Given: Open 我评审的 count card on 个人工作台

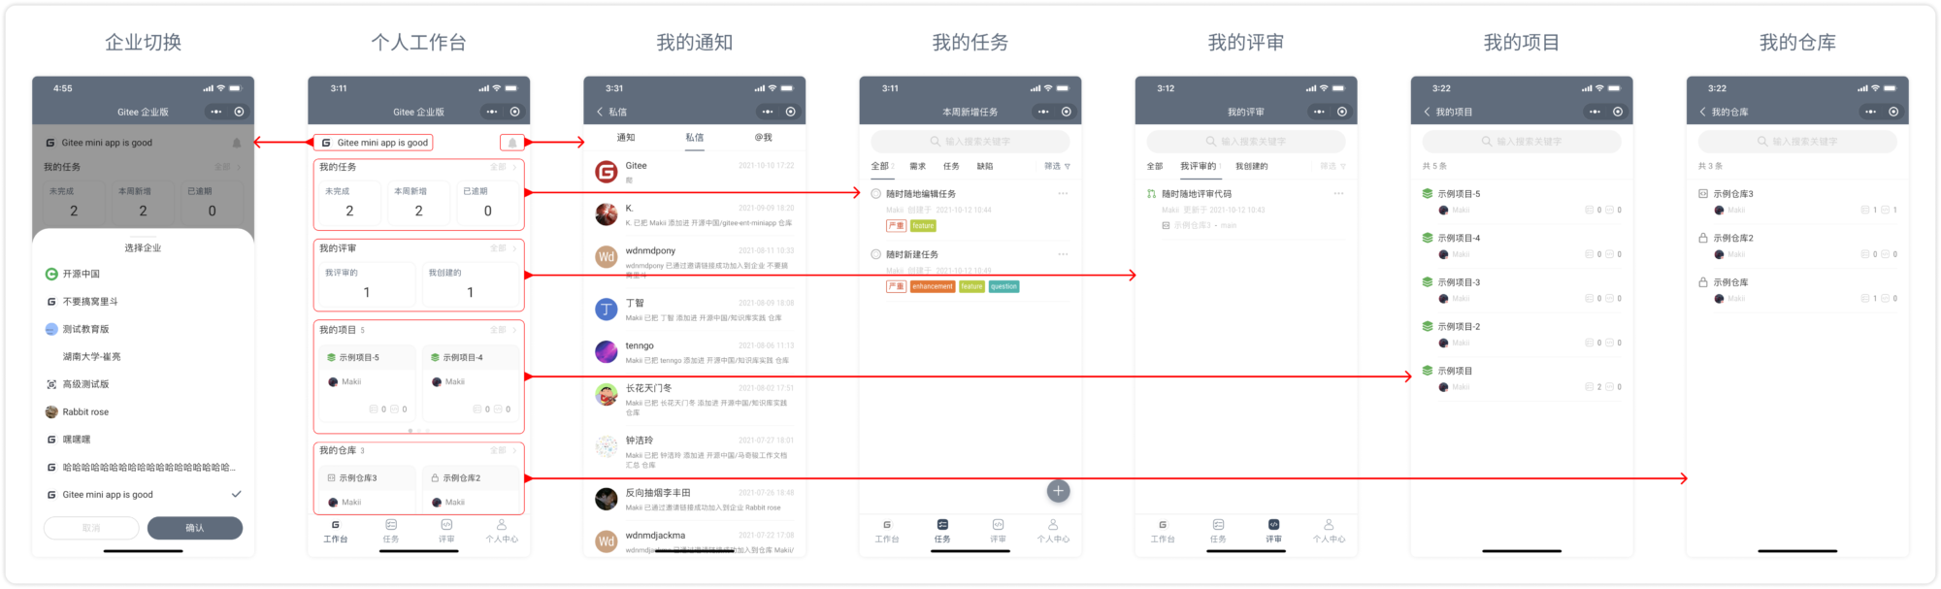Looking at the screenshot, I should (x=367, y=284).
